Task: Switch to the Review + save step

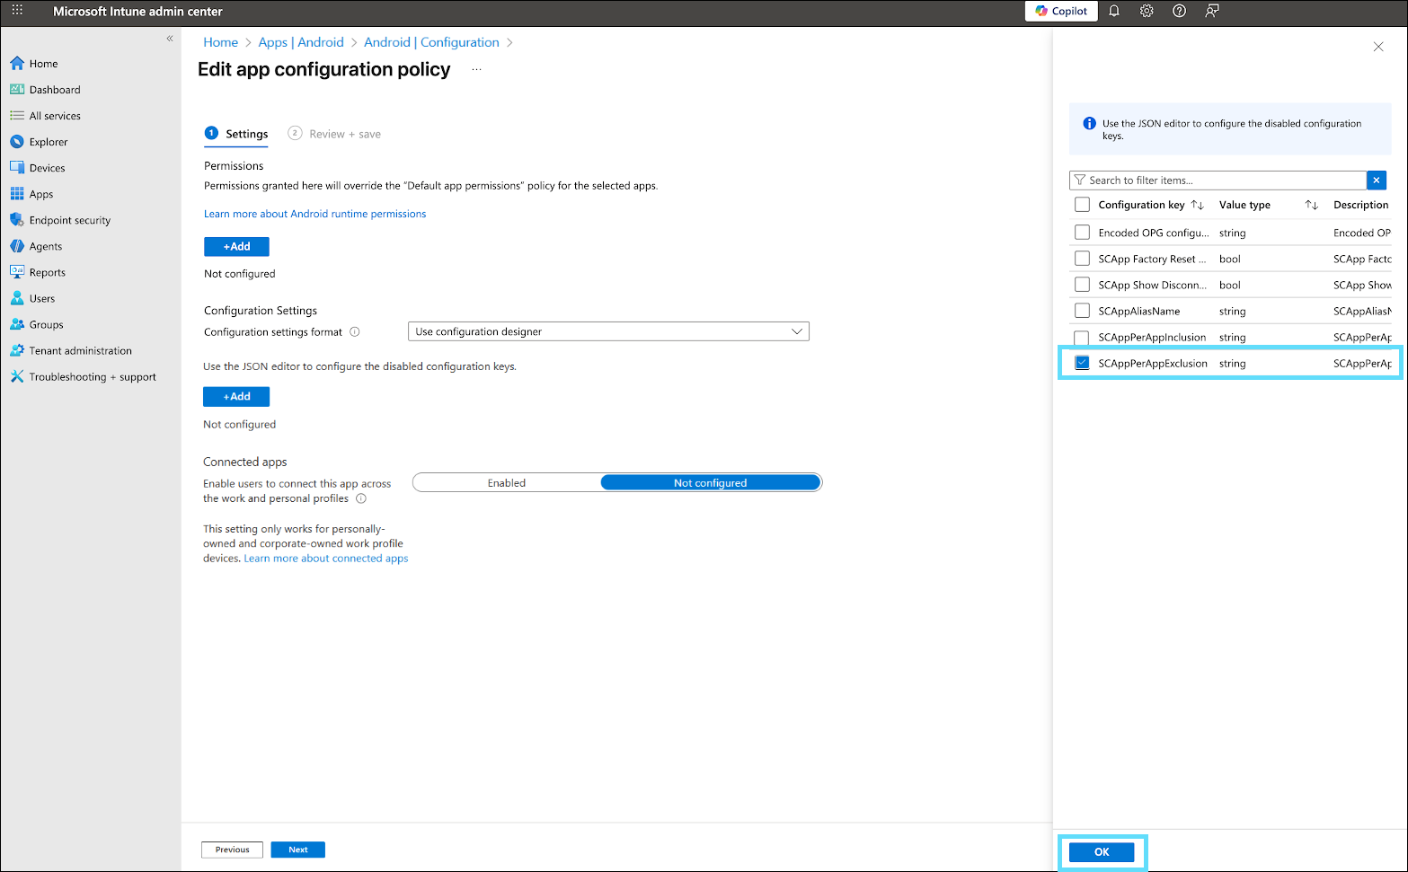Action: click(x=344, y=134)
